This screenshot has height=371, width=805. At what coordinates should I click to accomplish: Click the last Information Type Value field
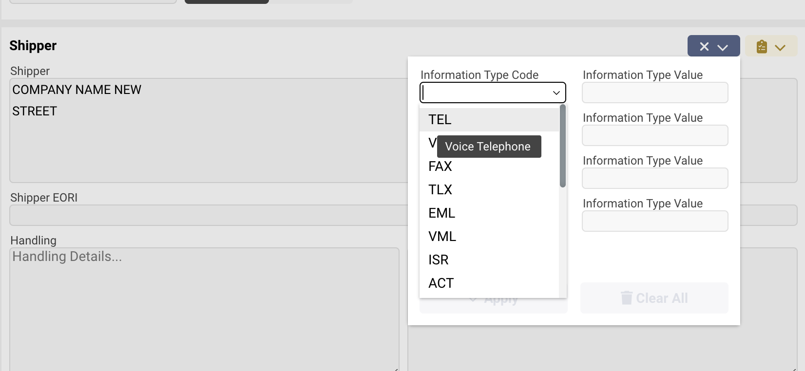click(x=654, y=221)
